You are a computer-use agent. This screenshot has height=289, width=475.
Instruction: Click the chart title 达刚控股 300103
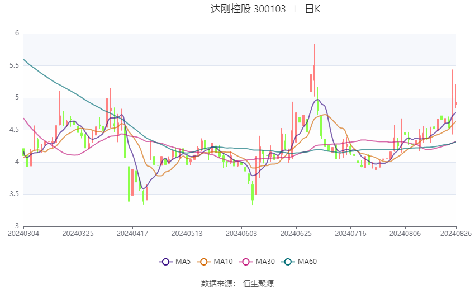point(248,9)
